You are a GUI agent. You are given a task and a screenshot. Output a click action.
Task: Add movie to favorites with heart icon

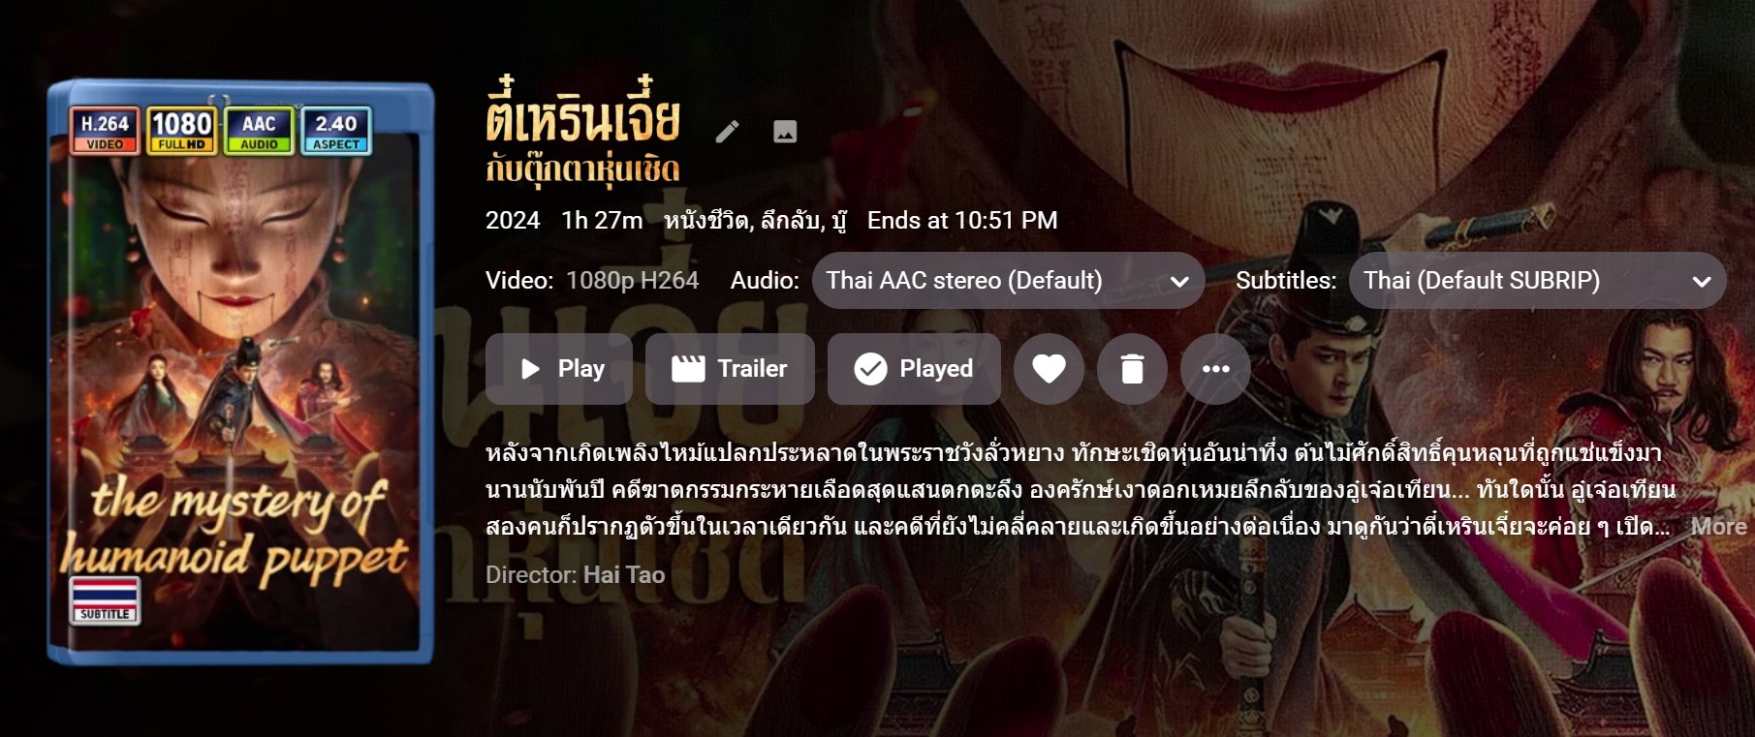tap(1049, 369)
